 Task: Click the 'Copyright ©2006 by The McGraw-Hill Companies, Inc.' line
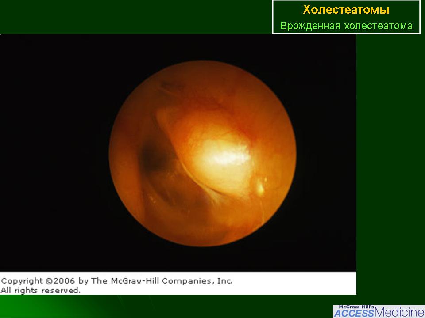click(116, 281)
